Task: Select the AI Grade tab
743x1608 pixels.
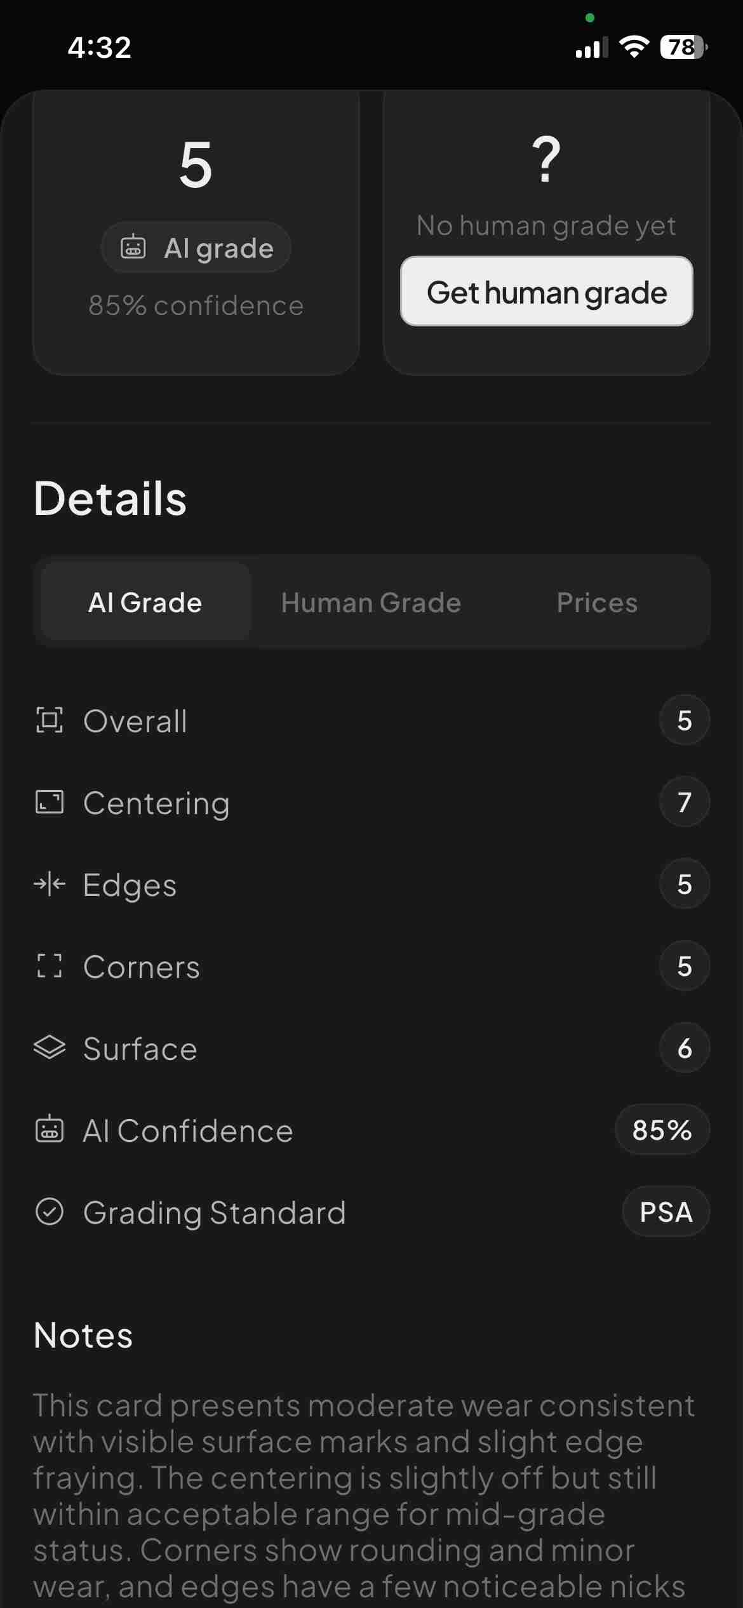Action: click(x=145, y=602)
